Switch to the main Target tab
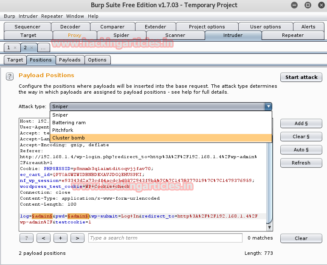 click(x=28, y=35)
